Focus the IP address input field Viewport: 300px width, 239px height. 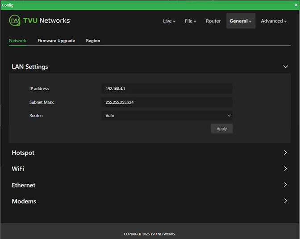pos(167,88)
